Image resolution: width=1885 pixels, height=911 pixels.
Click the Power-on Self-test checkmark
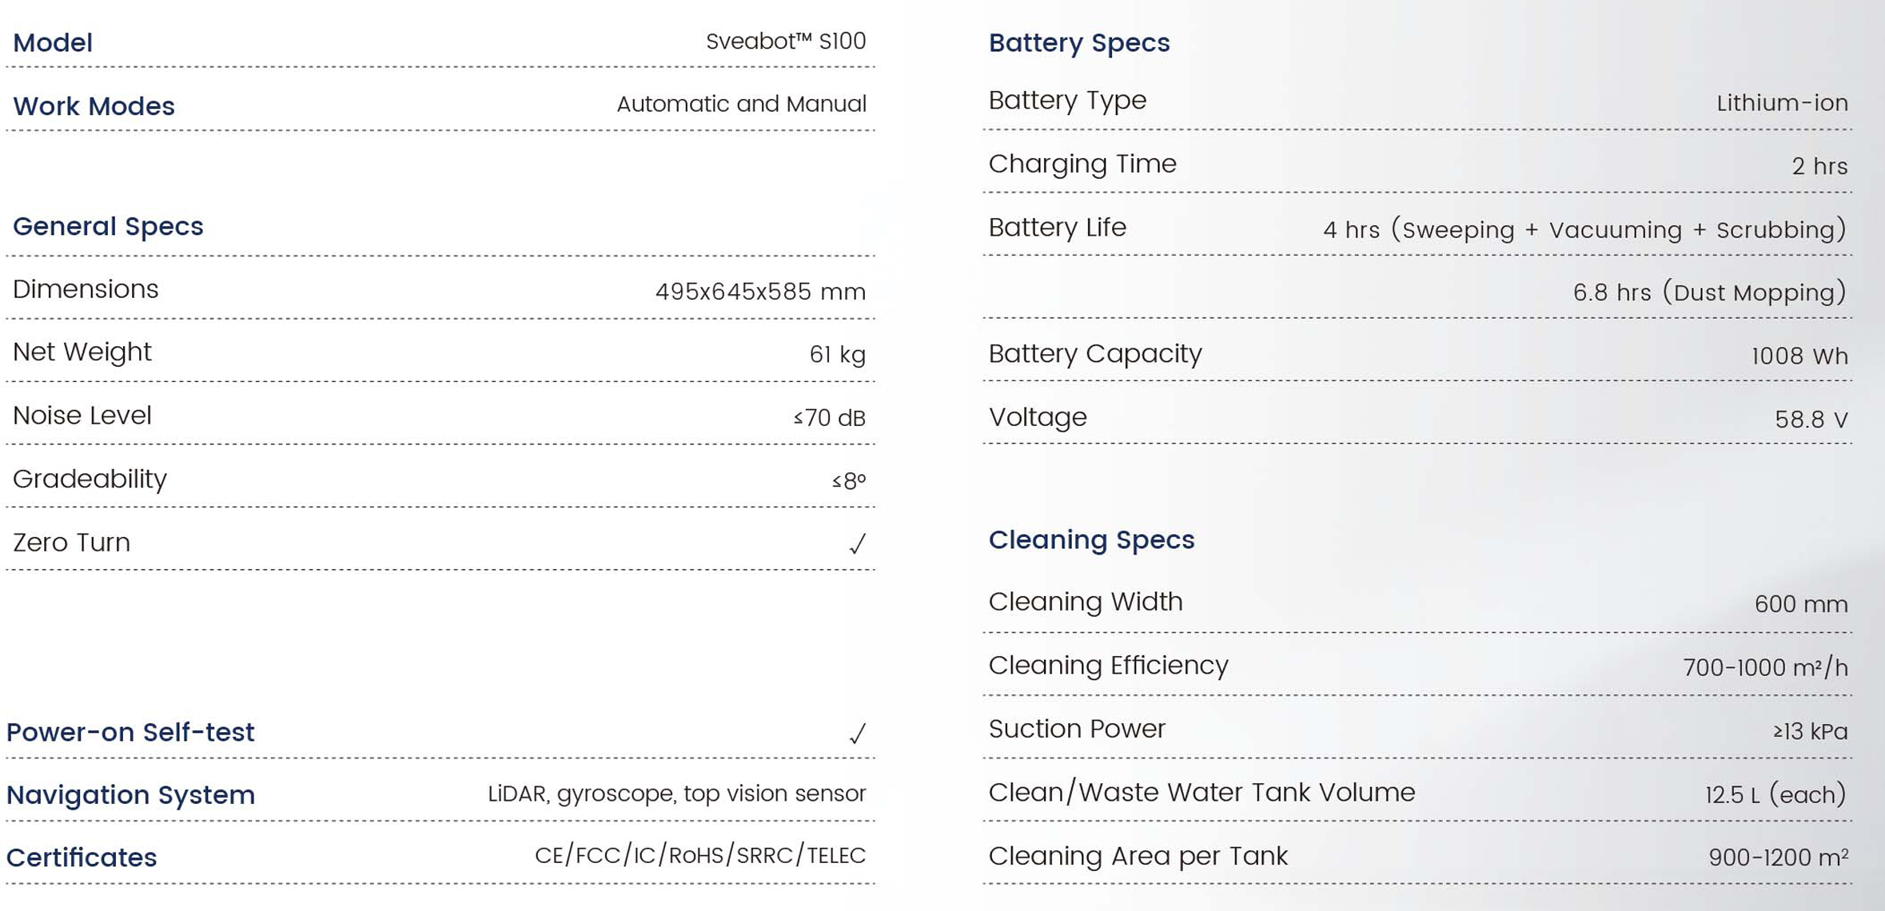(857, 734)
